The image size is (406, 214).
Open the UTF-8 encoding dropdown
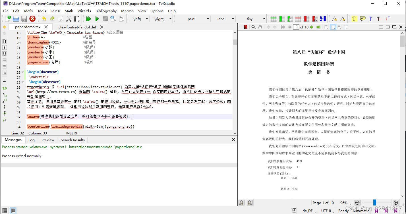328,211
